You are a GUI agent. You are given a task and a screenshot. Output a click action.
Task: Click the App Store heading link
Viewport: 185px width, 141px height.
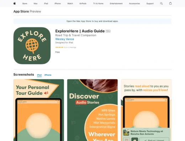[21, 11]
